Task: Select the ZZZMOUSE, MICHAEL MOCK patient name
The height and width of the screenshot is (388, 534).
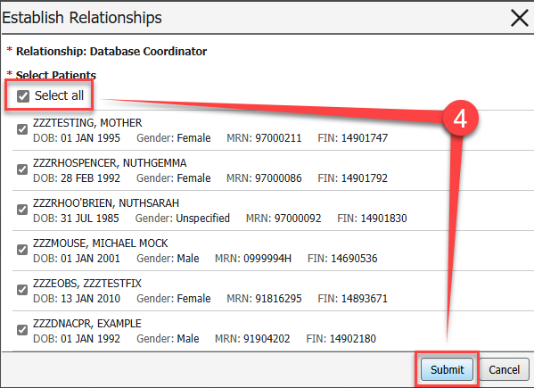Action: tap(101, 244)
